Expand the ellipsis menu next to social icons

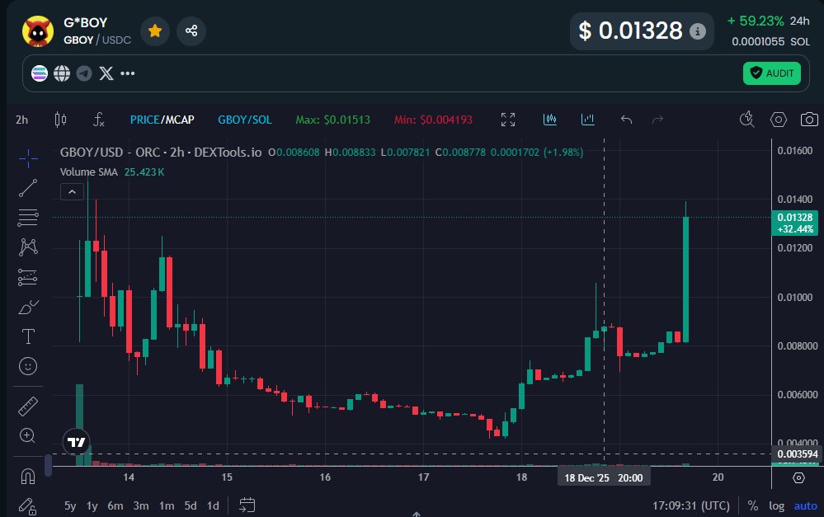click(128, 73)
